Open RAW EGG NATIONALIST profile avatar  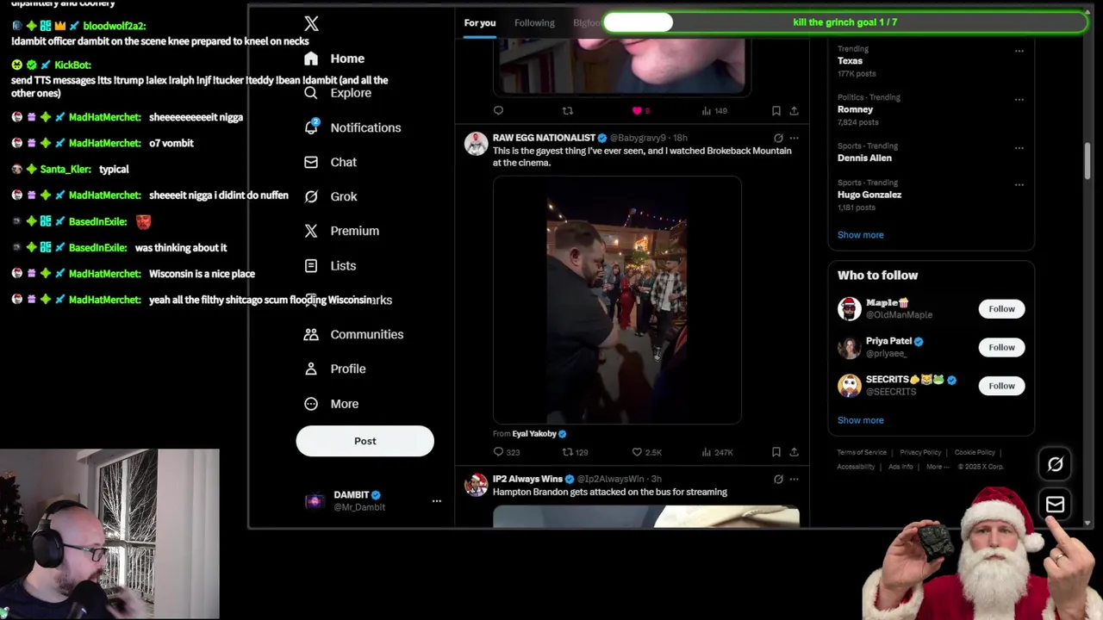(x=476, y=144)
